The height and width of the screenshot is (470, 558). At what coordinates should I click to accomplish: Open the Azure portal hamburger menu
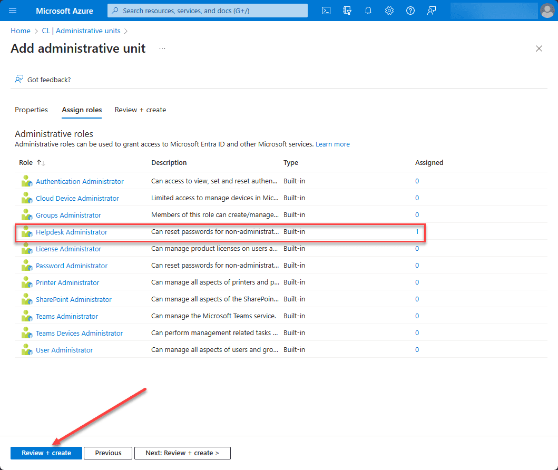point(13,11)
